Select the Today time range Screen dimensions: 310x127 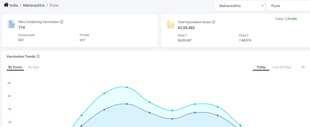[261, 67]
